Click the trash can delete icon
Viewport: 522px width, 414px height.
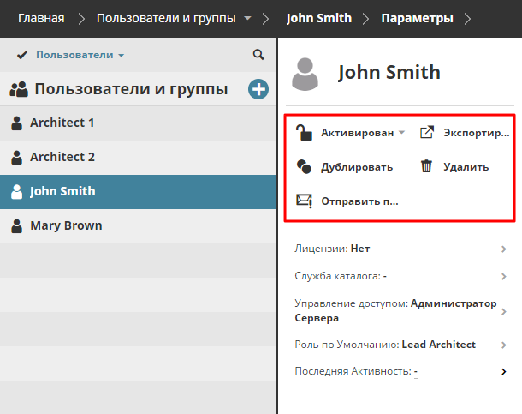(426, 167)
